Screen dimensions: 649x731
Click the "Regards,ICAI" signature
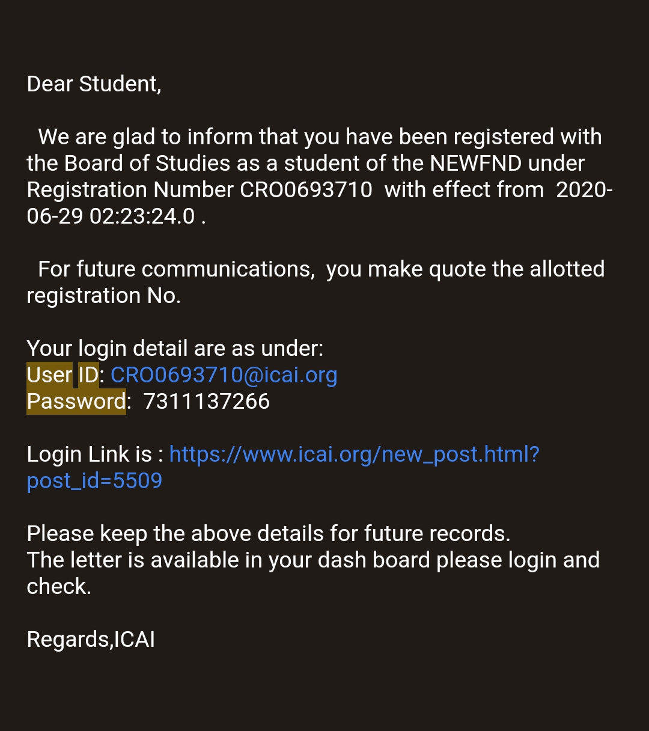click(x=91, y=640)
